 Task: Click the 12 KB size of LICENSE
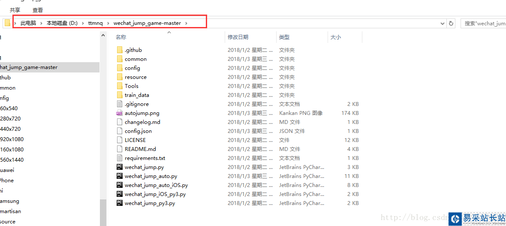click(x=351, y=140)
